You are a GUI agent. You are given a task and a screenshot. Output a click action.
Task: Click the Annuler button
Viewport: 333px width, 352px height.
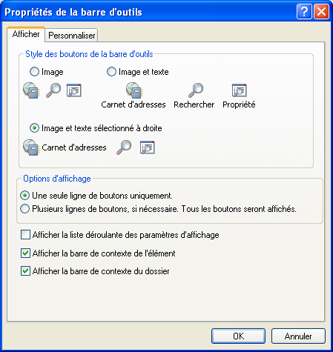click(x=298, y=336)
